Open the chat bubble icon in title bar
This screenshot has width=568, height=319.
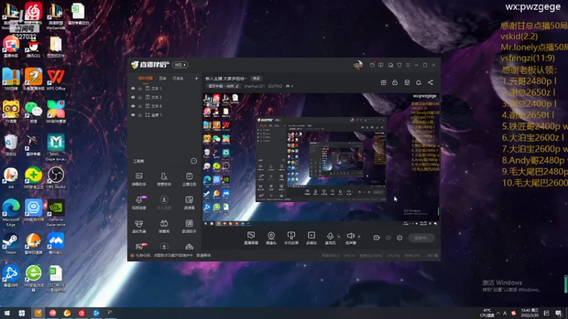[381, 65]
